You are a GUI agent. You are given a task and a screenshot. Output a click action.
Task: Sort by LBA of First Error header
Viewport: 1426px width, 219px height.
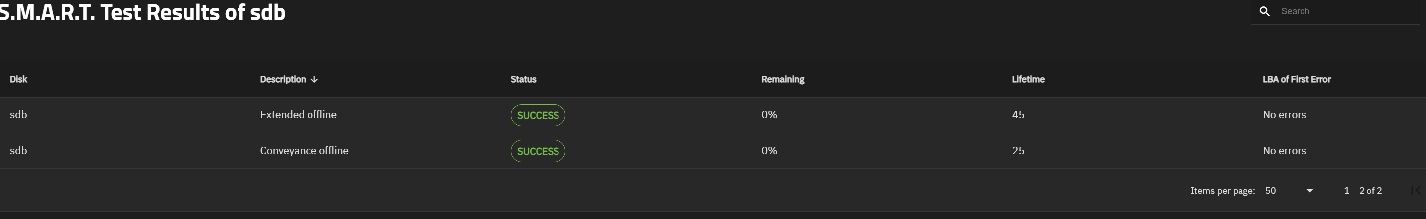click(x=1297, y=79)
